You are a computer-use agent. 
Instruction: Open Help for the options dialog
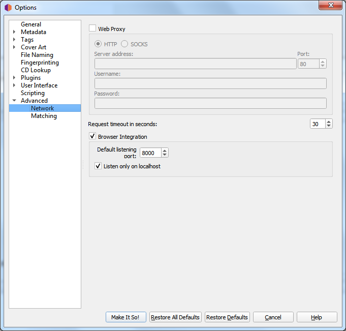point(317,317)
